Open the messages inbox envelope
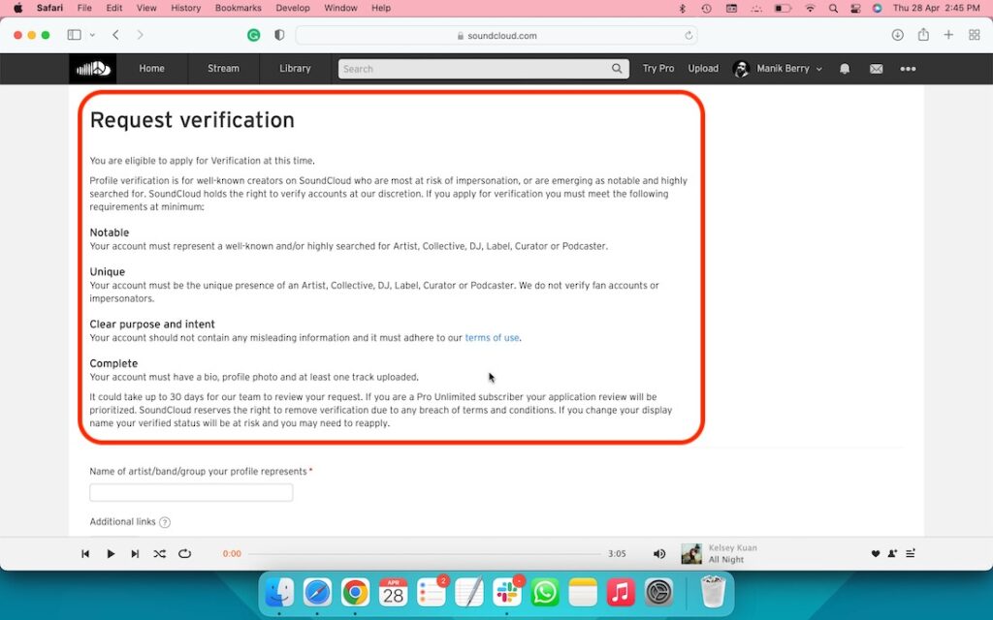Screen dimensions: 993x620 coord(876,69)
